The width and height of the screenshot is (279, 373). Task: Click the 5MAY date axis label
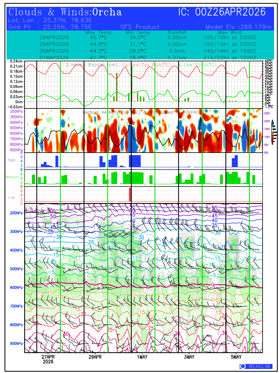tap(236, 357)
